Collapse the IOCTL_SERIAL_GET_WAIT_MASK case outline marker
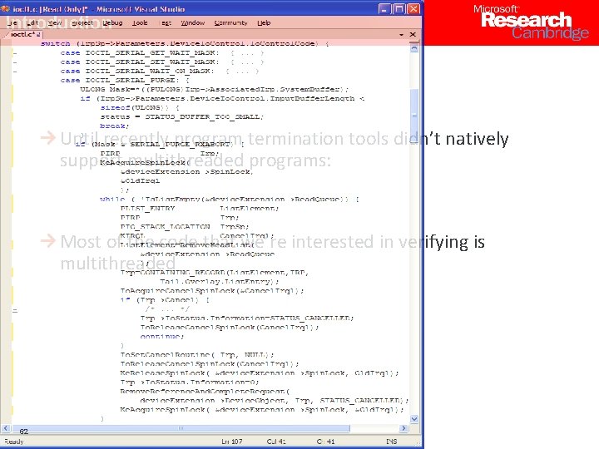Viewport: 599px width, 449px height. (15, 53)
